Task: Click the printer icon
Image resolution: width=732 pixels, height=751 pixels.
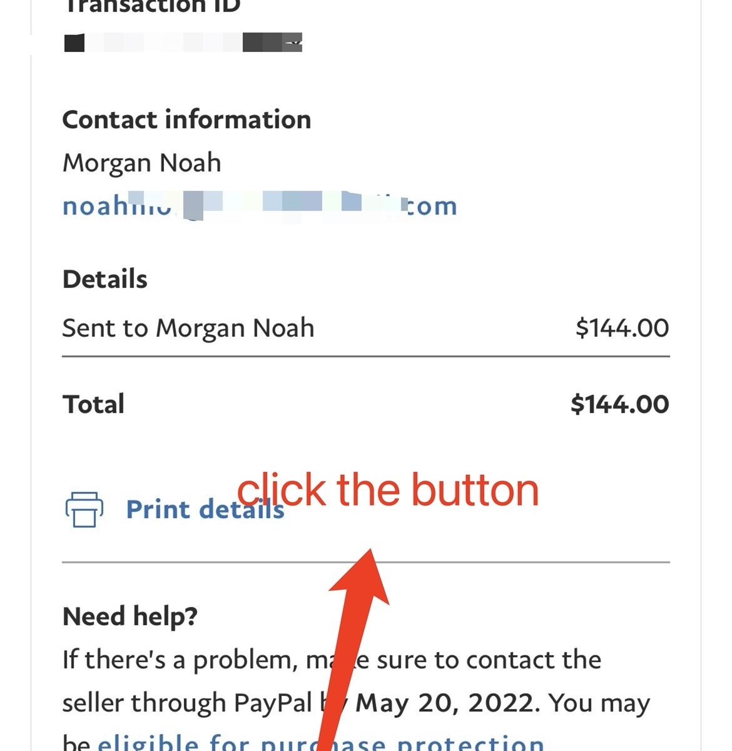Action: tap(84, 509)
